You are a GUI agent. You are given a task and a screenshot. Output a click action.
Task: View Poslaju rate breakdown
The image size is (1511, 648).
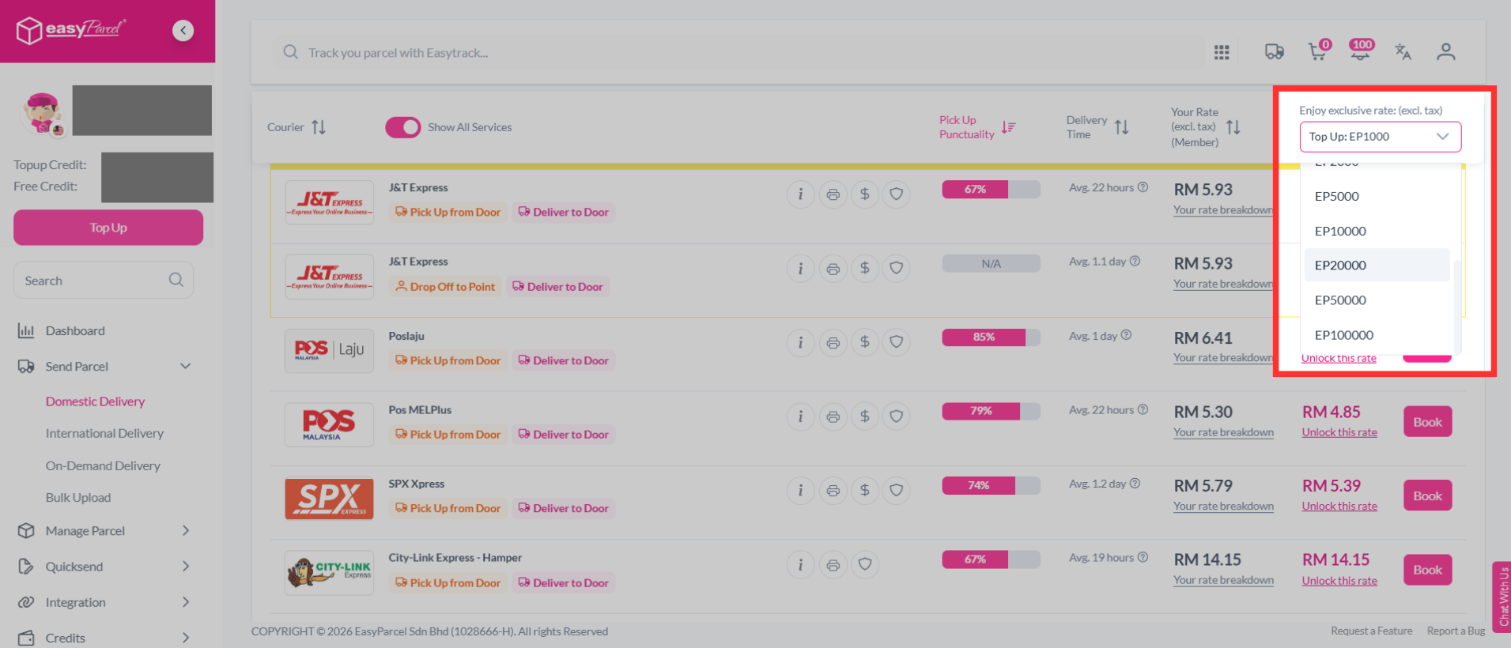[1223, 358]
